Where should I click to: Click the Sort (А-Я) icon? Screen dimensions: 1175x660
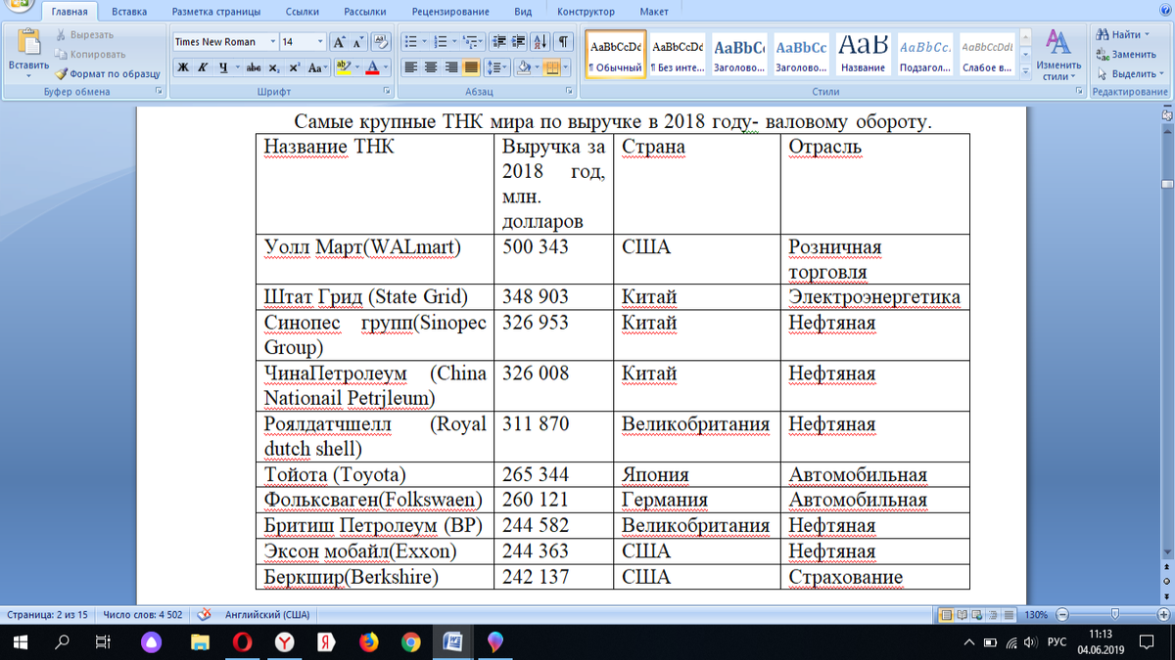[x=541, y=42]
